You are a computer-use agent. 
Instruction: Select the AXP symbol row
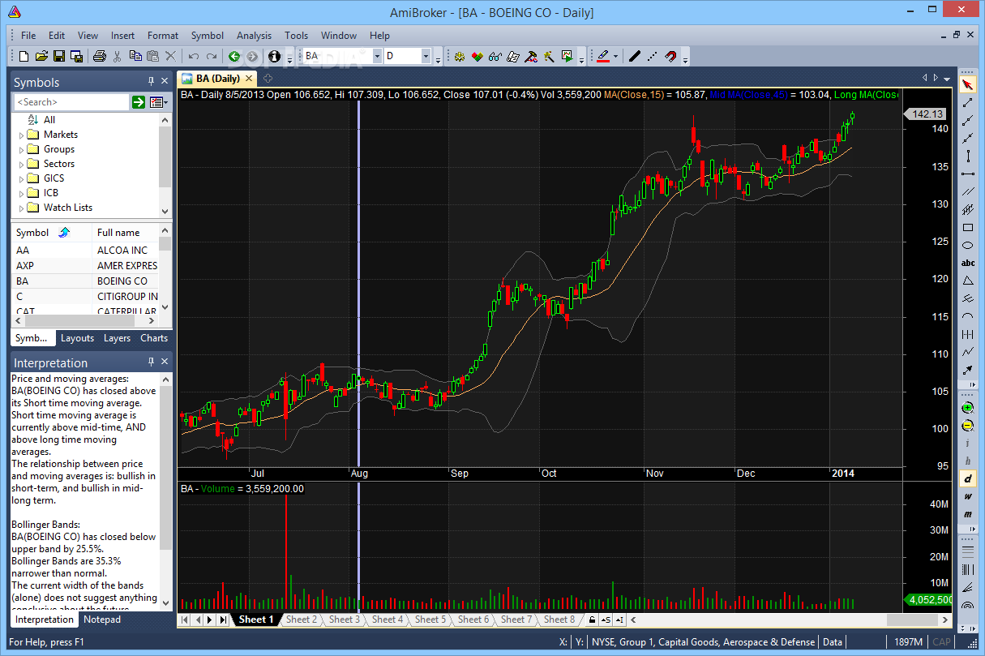[85, 265]
